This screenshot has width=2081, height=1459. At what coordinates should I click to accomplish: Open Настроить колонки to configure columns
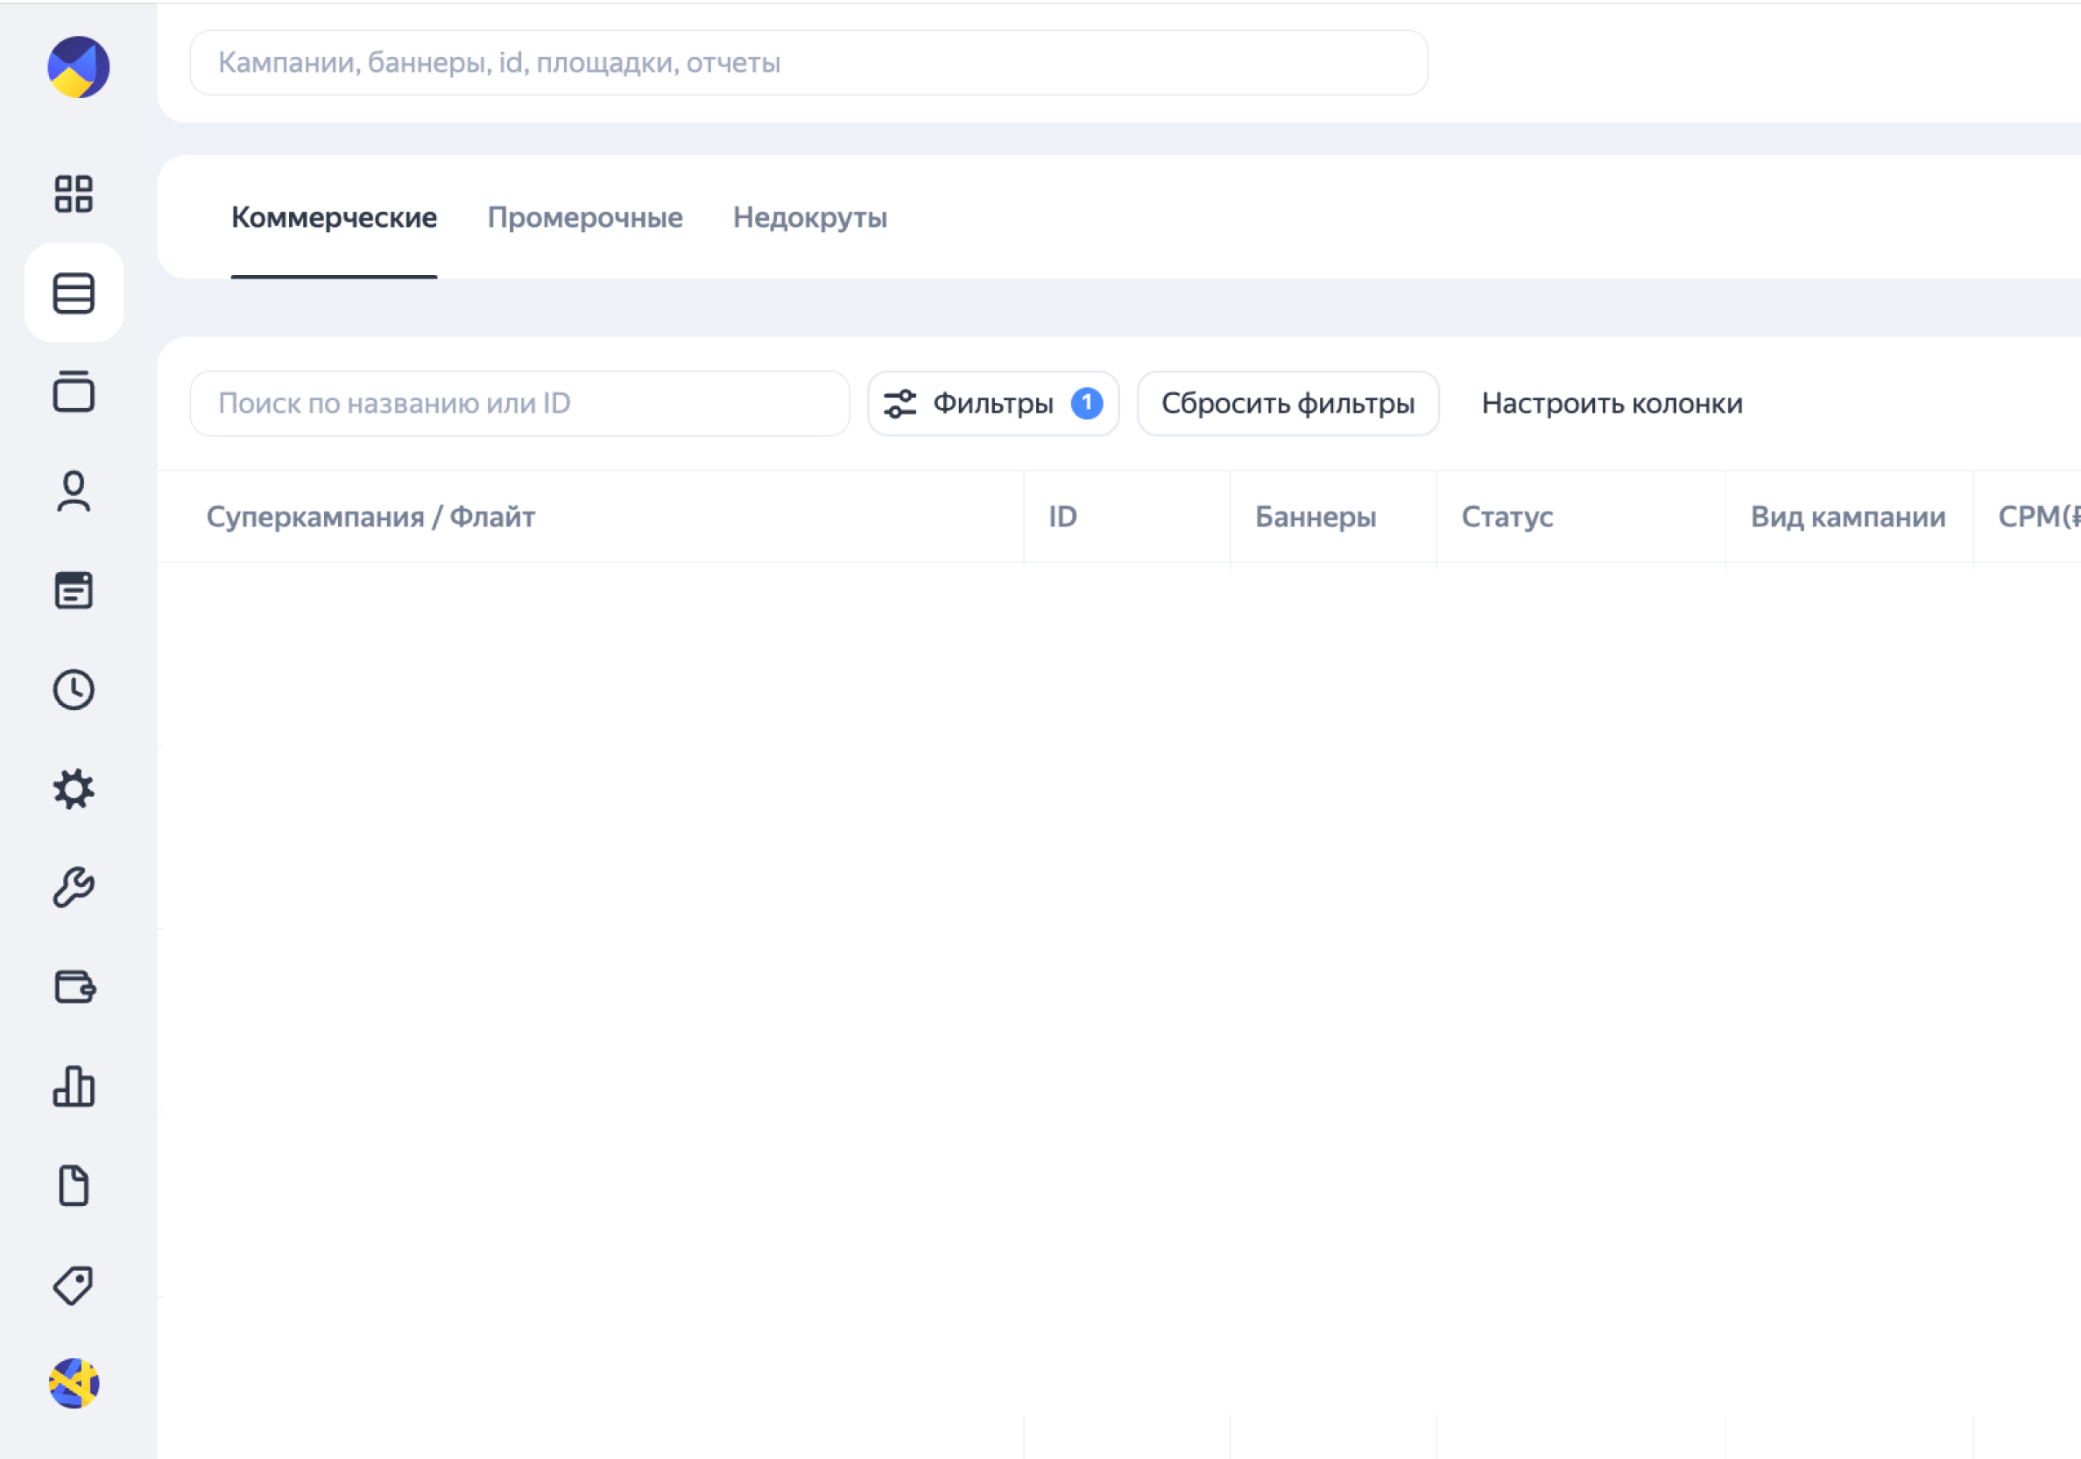point(1612,403)
